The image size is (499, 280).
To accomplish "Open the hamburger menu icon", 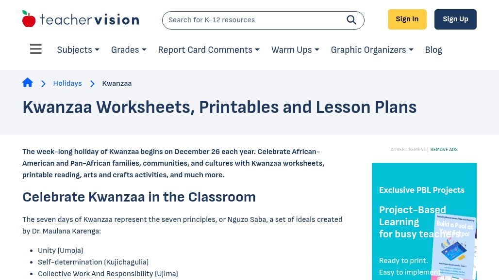I will pos(35,49).
